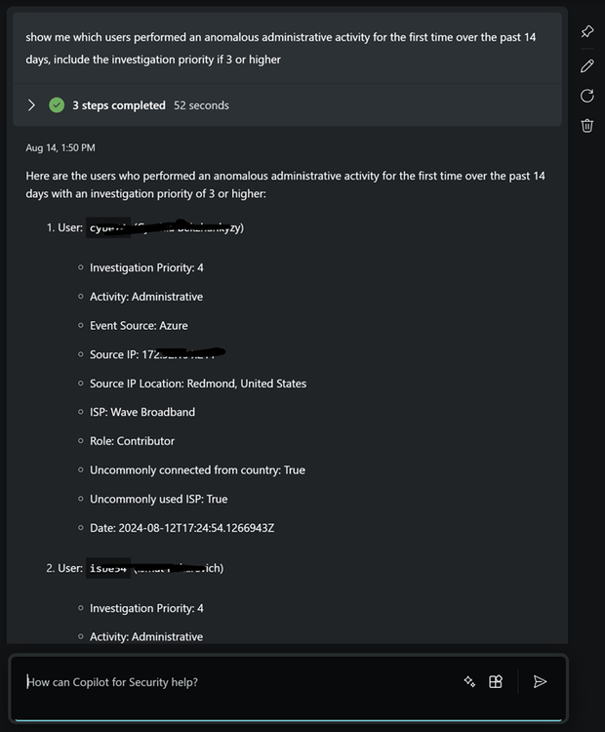Viewport: 605px width, 732px height.
Task: Focus the "How can Copilot for Security help?" box
Action: tap(234, 682)
